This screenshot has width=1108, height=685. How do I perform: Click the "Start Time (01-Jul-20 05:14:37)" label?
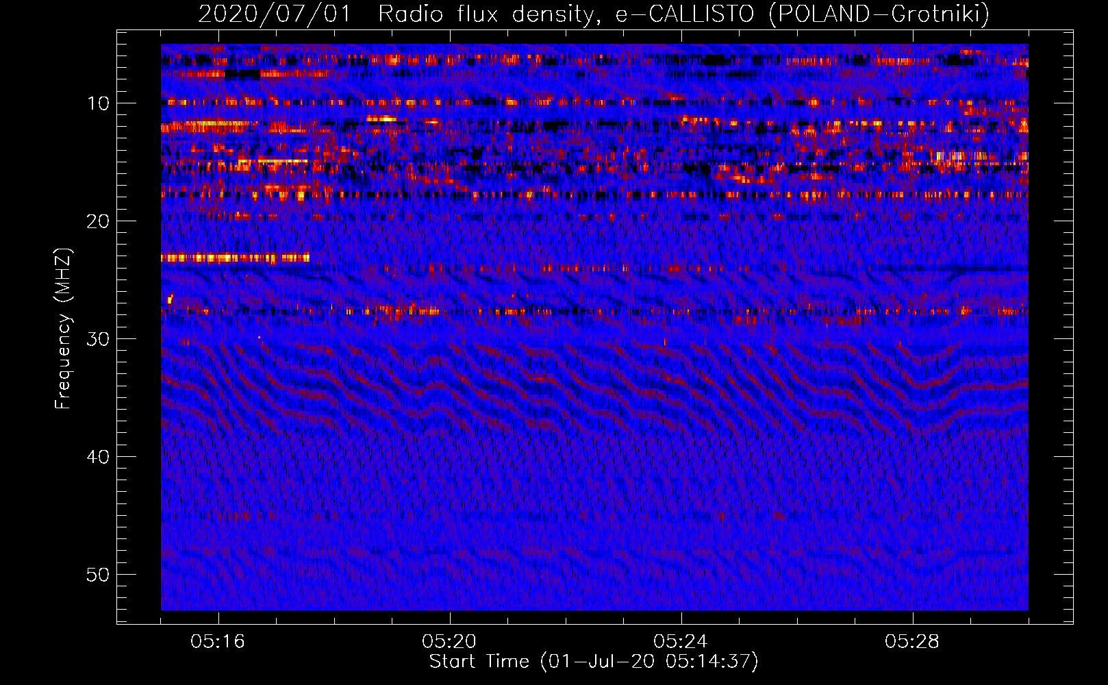[x=594, y=662]
